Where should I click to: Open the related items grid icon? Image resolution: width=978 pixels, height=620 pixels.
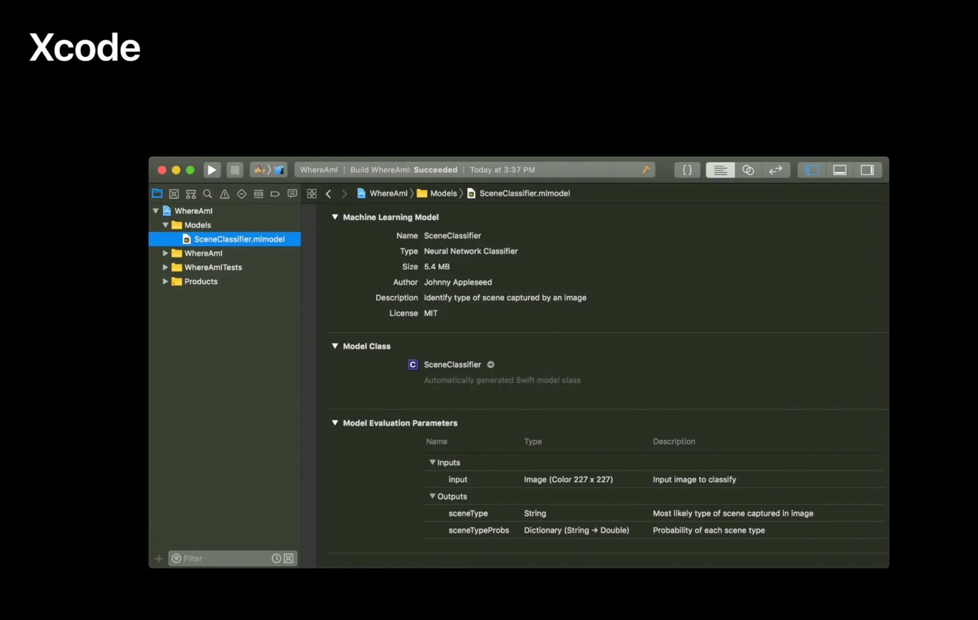[312, 194]
